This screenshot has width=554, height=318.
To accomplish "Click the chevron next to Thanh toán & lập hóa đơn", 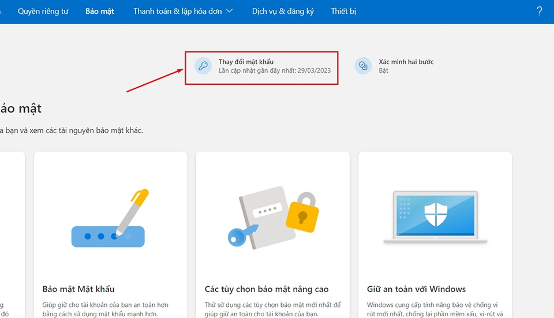I will click(x=229, y=11).
